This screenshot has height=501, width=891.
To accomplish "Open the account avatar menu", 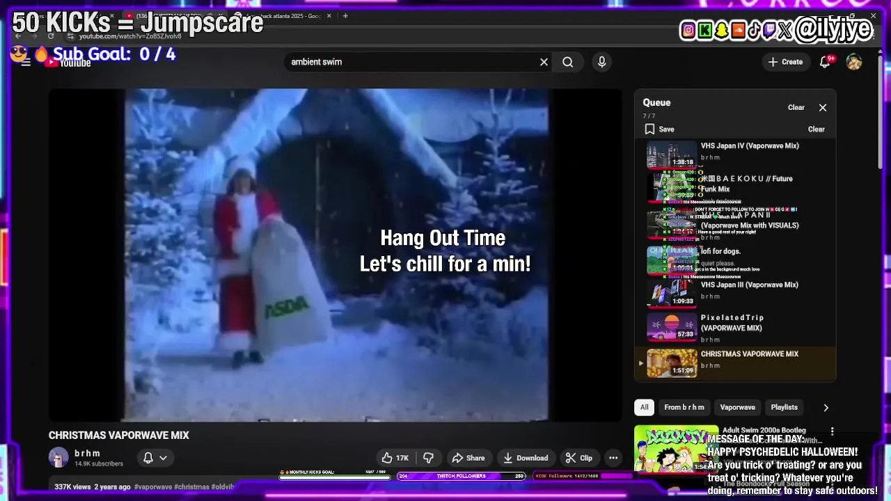I will tap(854, 62).
